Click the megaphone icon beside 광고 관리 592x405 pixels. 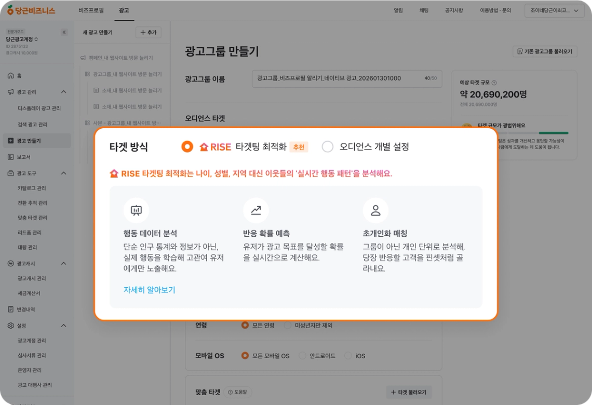[x=10, y=92]
